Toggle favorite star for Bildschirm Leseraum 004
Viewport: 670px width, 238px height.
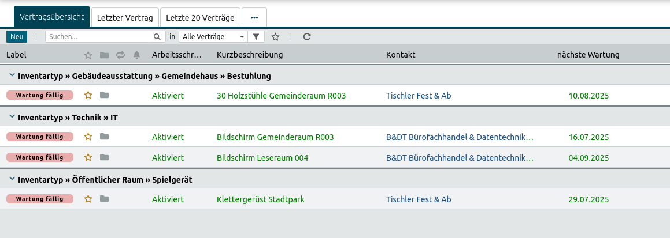click(x=88, y=157)
